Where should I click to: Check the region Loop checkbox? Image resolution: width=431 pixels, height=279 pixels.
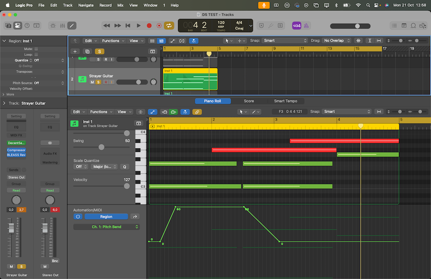tap(36, 55)
